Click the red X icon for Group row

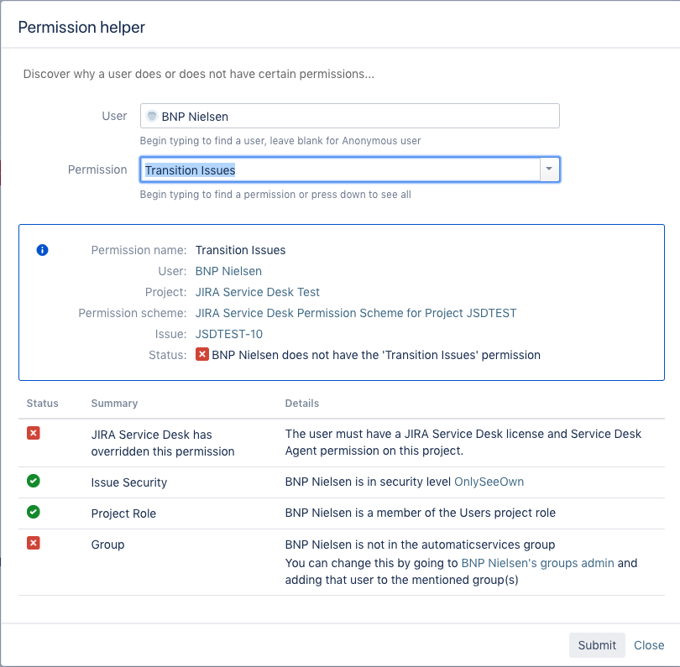34,543
